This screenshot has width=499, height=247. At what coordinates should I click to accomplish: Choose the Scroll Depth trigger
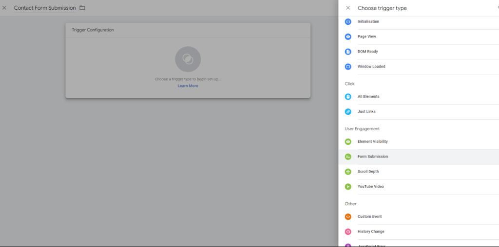click(x=419, y=172)
